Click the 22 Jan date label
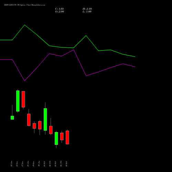This screenshot has height=172, width=172. [11, 164]
